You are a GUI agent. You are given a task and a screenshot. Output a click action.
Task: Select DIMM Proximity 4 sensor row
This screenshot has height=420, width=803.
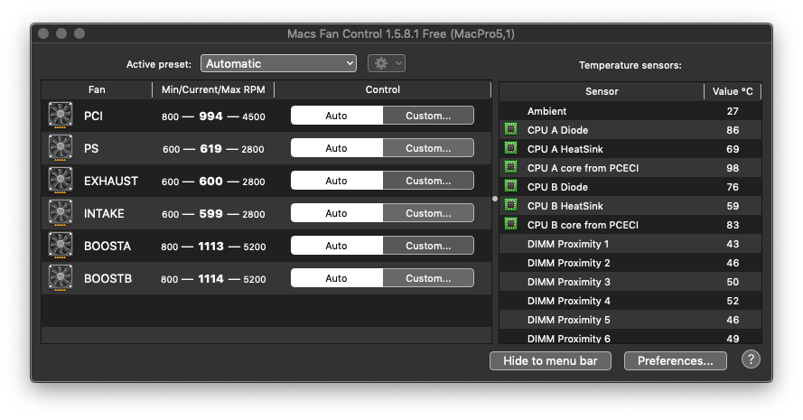(630, 301)
